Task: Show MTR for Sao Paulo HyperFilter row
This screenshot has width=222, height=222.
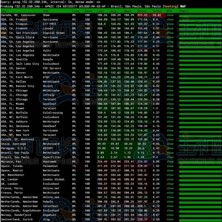Action: [x=170, y=157]
